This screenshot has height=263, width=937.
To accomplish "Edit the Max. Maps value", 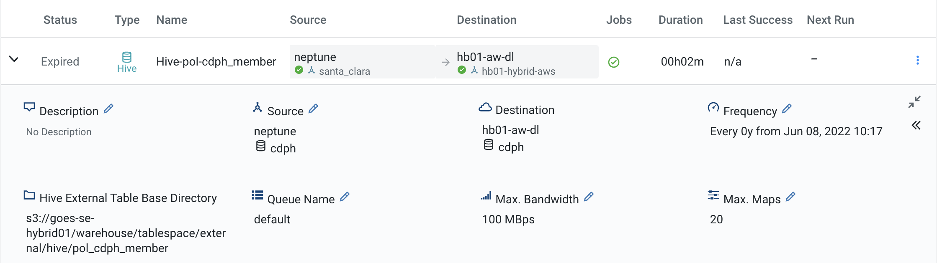I will 790,196.
